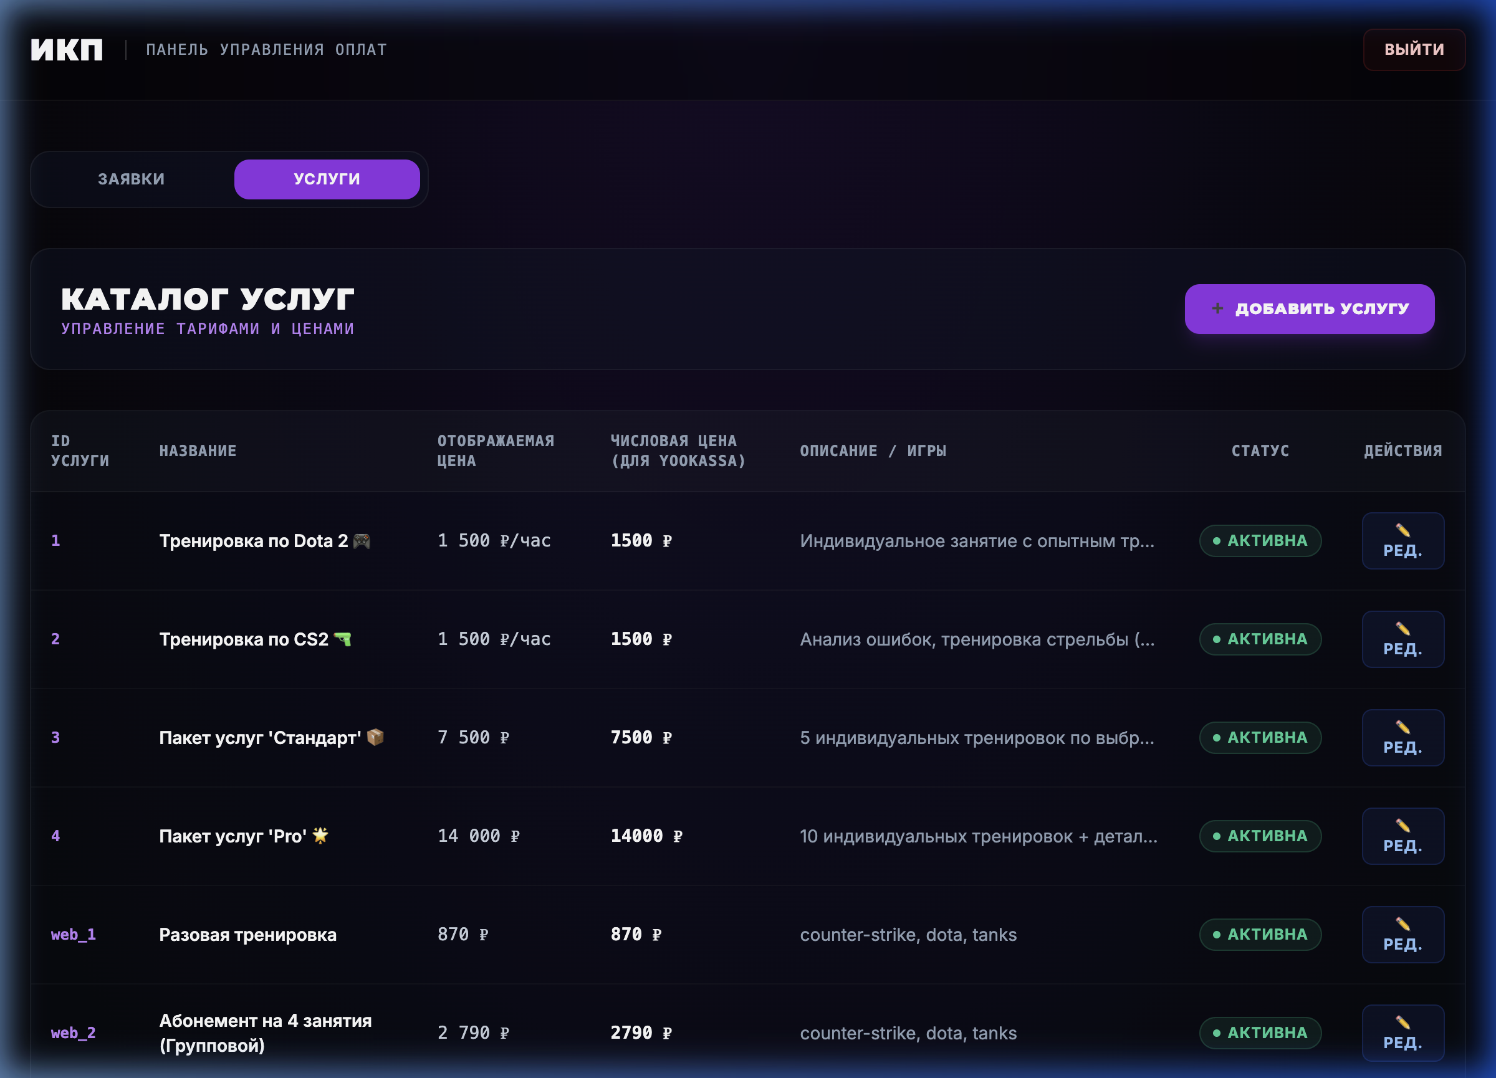Click the displayed price 1 500 ₽/час for CS2

tap(494, 638)
